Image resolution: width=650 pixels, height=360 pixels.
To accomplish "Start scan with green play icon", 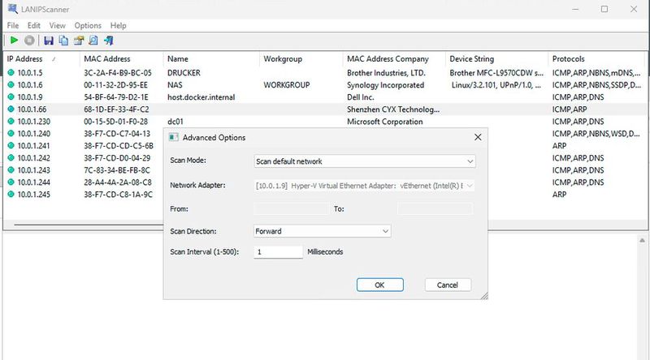I will pos(14,41).
